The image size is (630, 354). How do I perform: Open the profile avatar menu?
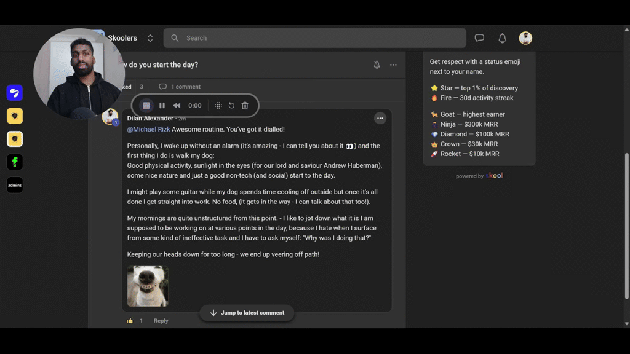coord(525,38)
